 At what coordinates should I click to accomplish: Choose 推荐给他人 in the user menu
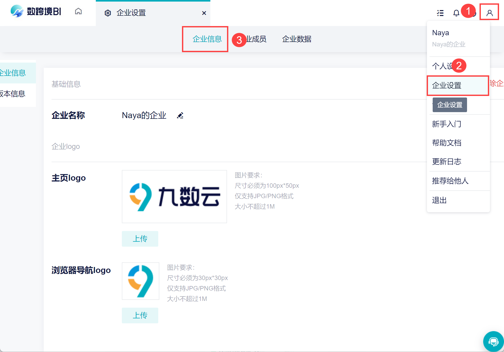[x=450, y=181]
